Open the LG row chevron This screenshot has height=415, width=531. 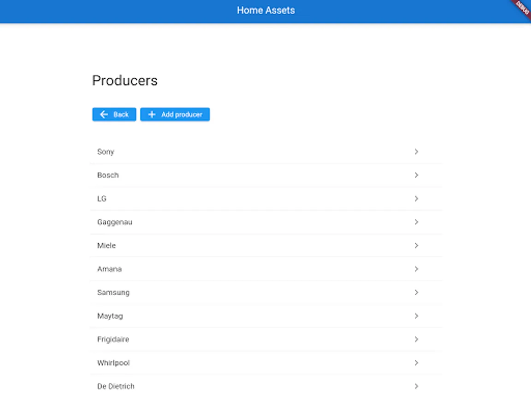416,199
